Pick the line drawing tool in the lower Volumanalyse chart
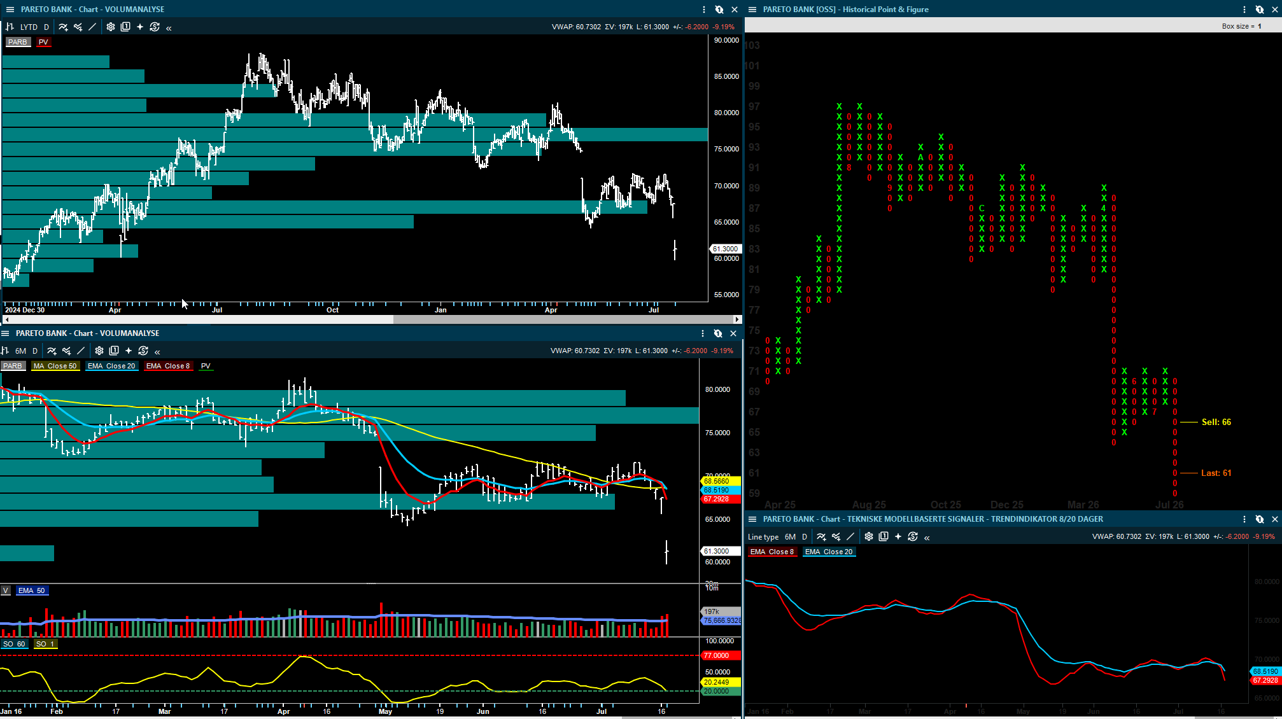The image size is (1282, 719). tap(81, 351)
